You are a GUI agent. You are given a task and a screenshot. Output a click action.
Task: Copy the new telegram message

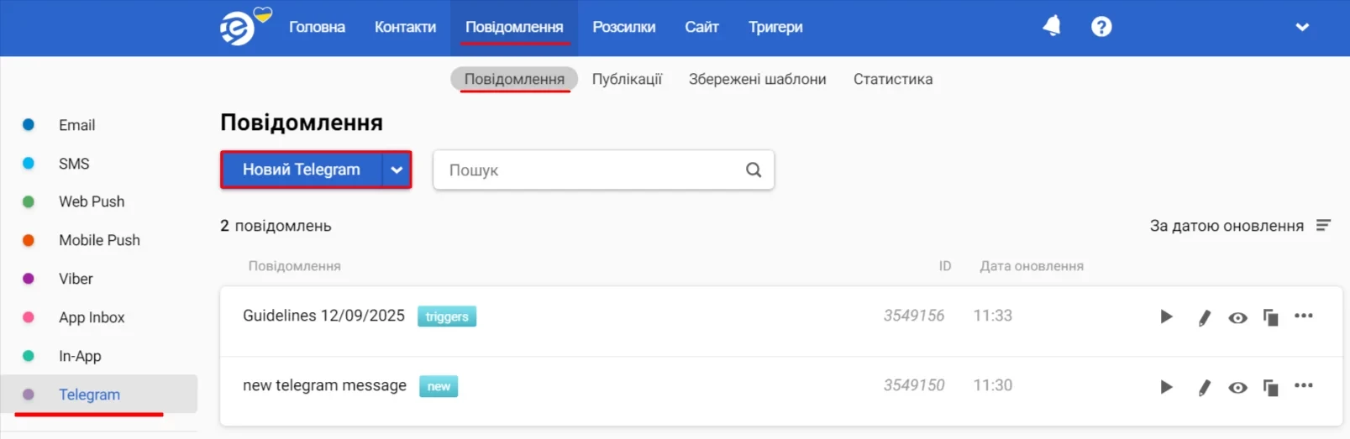[1270, 387]
